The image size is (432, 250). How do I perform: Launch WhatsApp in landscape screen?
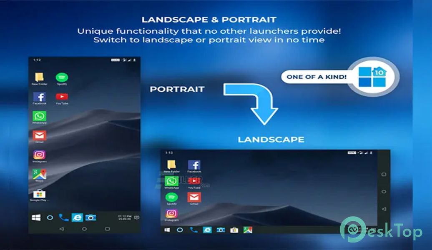(171, 181)
